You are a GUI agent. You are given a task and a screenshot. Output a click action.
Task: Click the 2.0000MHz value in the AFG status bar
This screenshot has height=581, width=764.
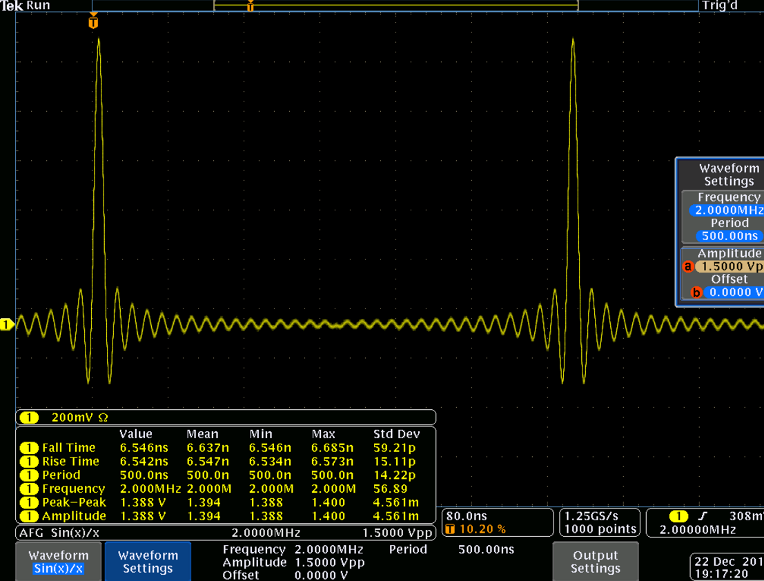[x=266, y=533]
